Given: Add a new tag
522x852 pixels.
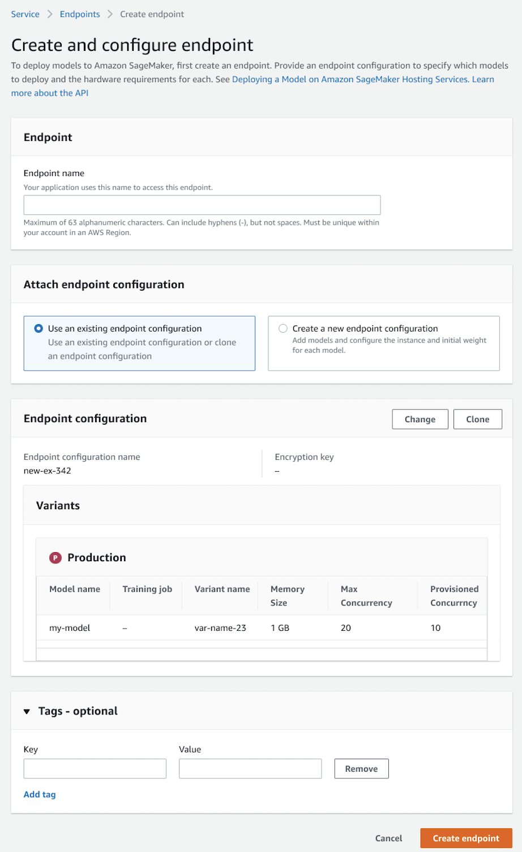Looking at the screenshot, I should [x=39, y=794].
